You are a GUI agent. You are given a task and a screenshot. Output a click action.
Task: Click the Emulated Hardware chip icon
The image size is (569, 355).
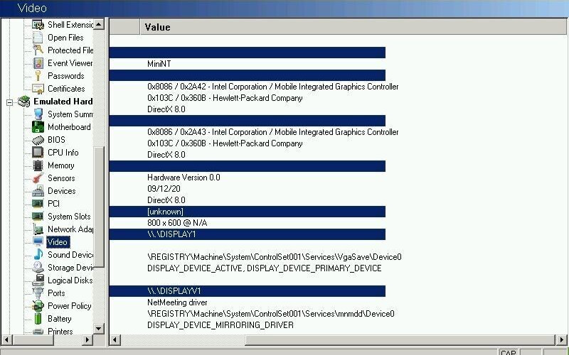[24, 102]
